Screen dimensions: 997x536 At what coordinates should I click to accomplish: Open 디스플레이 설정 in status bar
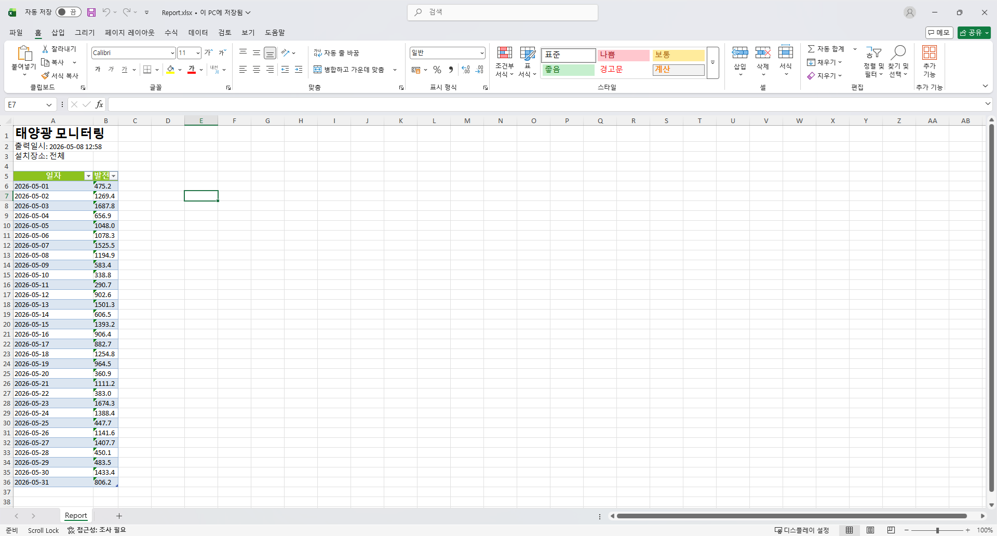point(802,530)
